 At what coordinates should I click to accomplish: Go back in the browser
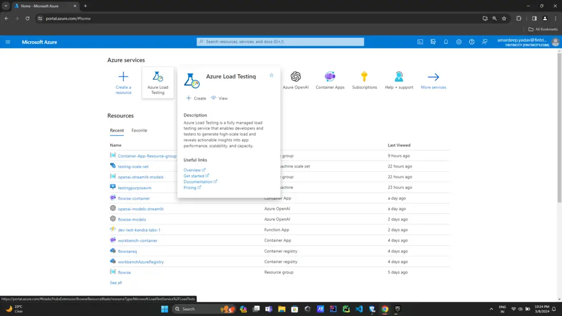tap(7, 18)
